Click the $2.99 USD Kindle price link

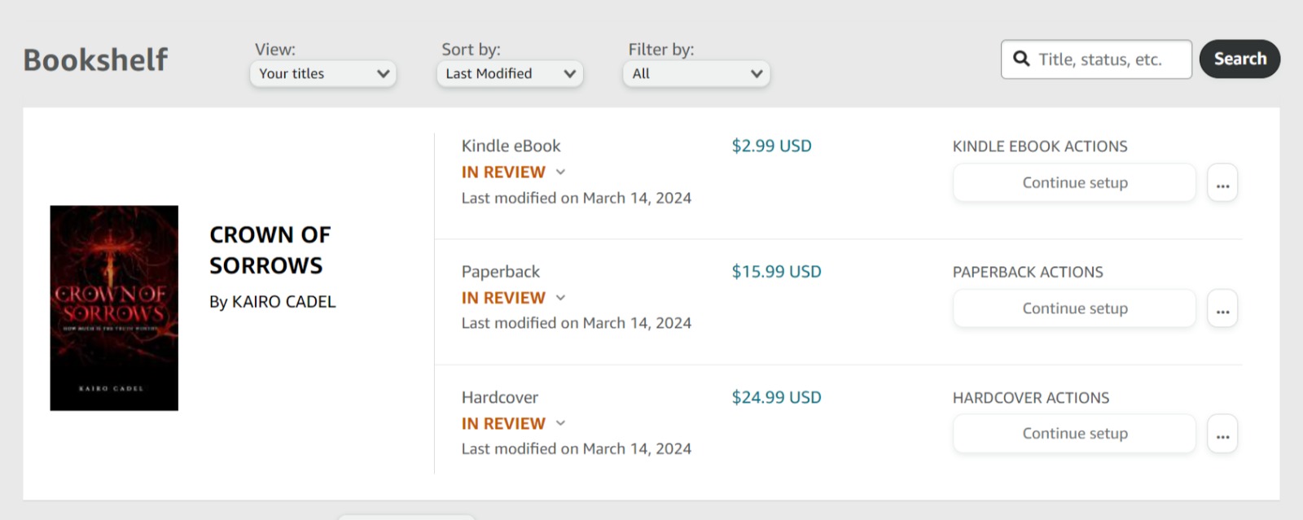click(771, 146)
